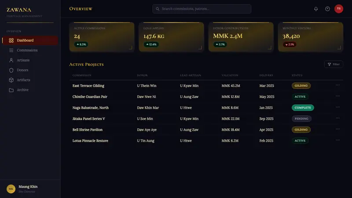352x198 pixels.
Task: Sort by the Valuation column header
Action: pyautogui.click(x=230, y=75)
